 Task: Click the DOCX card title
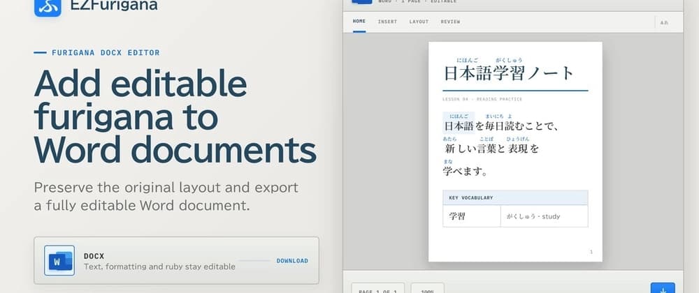[94, 256]
